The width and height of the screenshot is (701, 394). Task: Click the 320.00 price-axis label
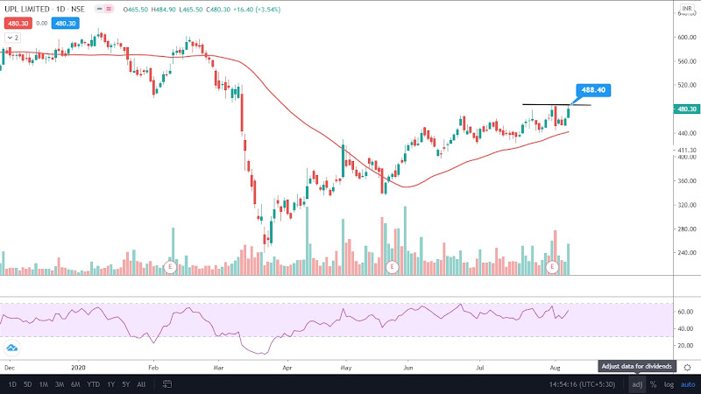point(687,205)
